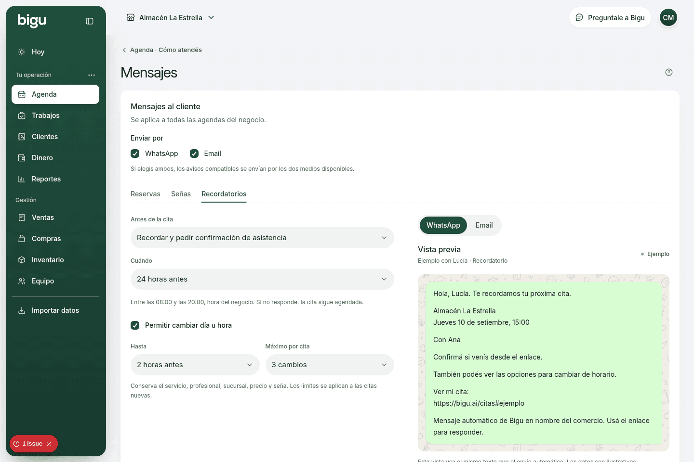Open Hoy sun icon in sidebar
694x462 pixels.
pos(22,52)
